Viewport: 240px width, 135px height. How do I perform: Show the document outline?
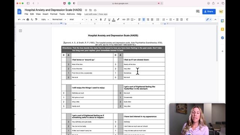click(x=20, y=31)
